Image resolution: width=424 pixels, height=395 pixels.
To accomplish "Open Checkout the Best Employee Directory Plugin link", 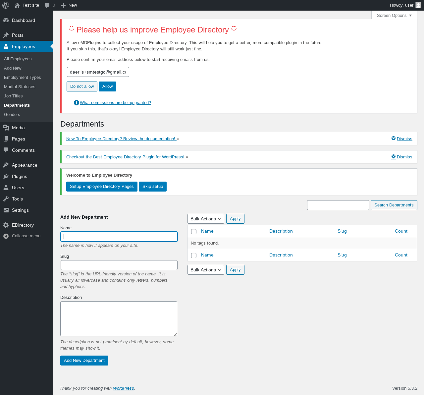I will (x=126, y=157).
